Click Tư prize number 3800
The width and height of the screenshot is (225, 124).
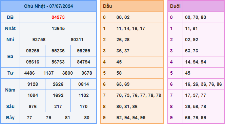[x=67, y=73]
